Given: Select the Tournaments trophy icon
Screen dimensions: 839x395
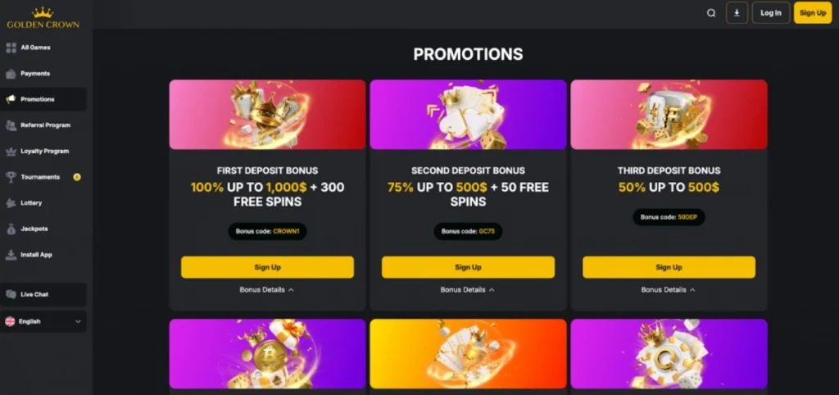Looking at the screenshot, I should (11, 177).
